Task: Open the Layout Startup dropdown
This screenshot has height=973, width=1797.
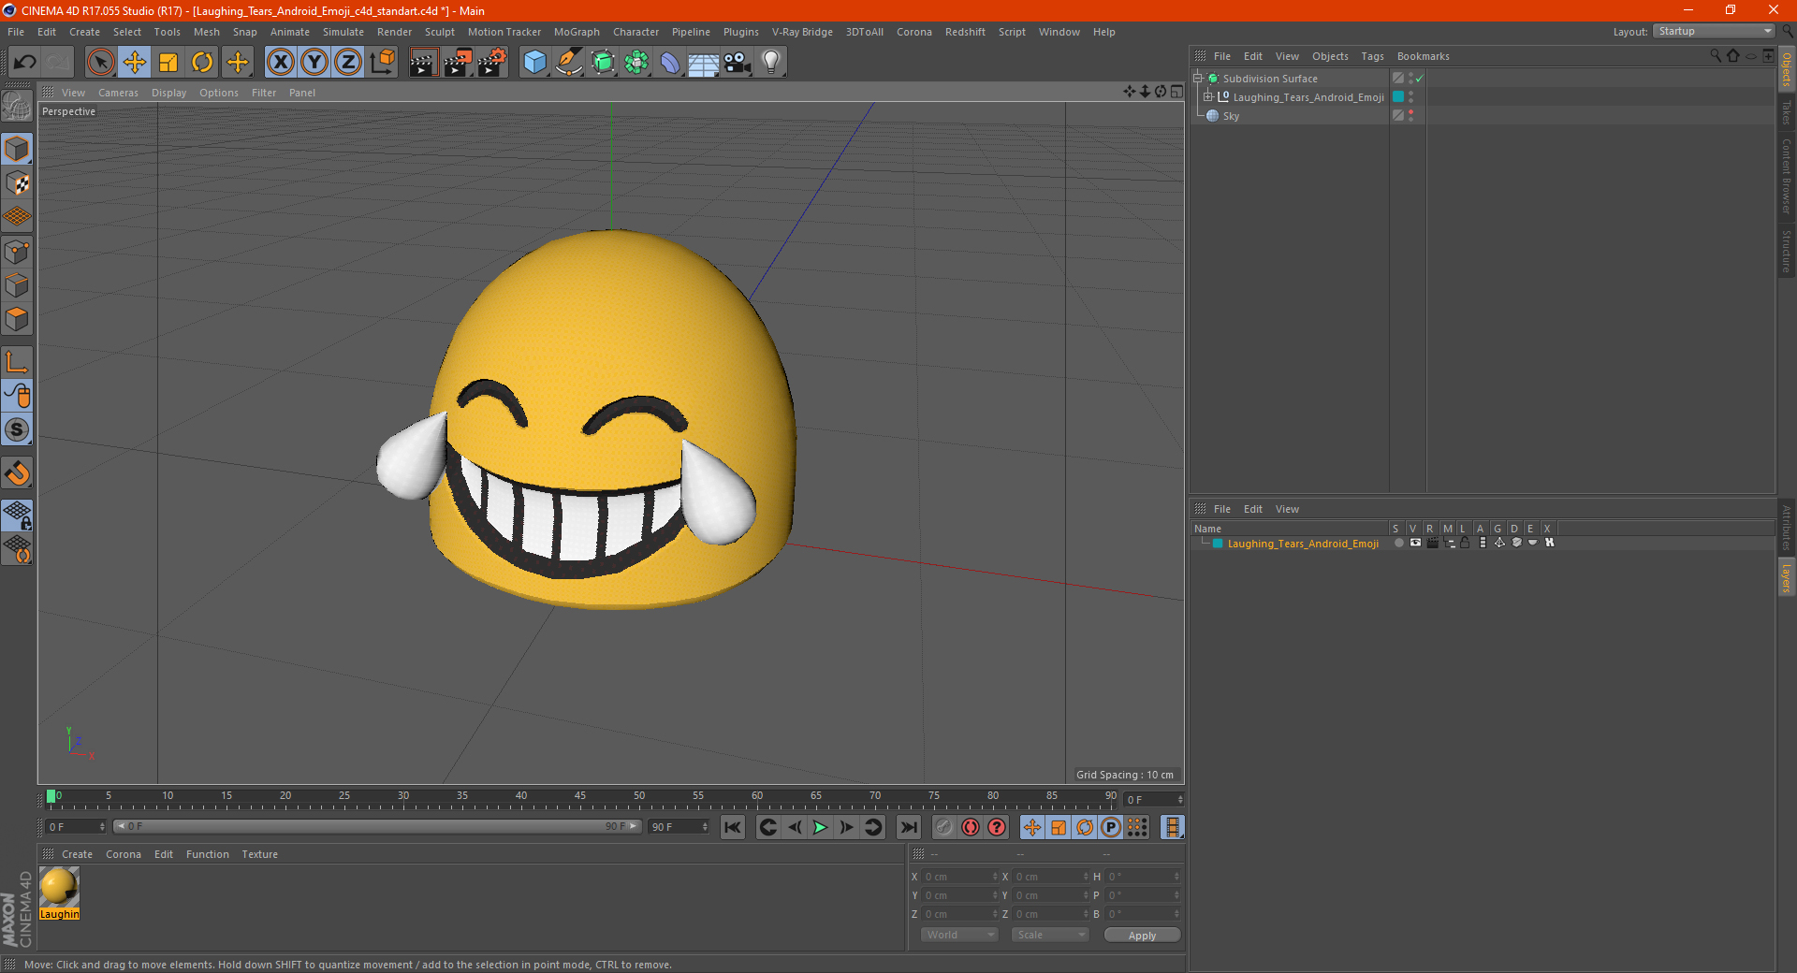Action: (x=1715, y=31)
